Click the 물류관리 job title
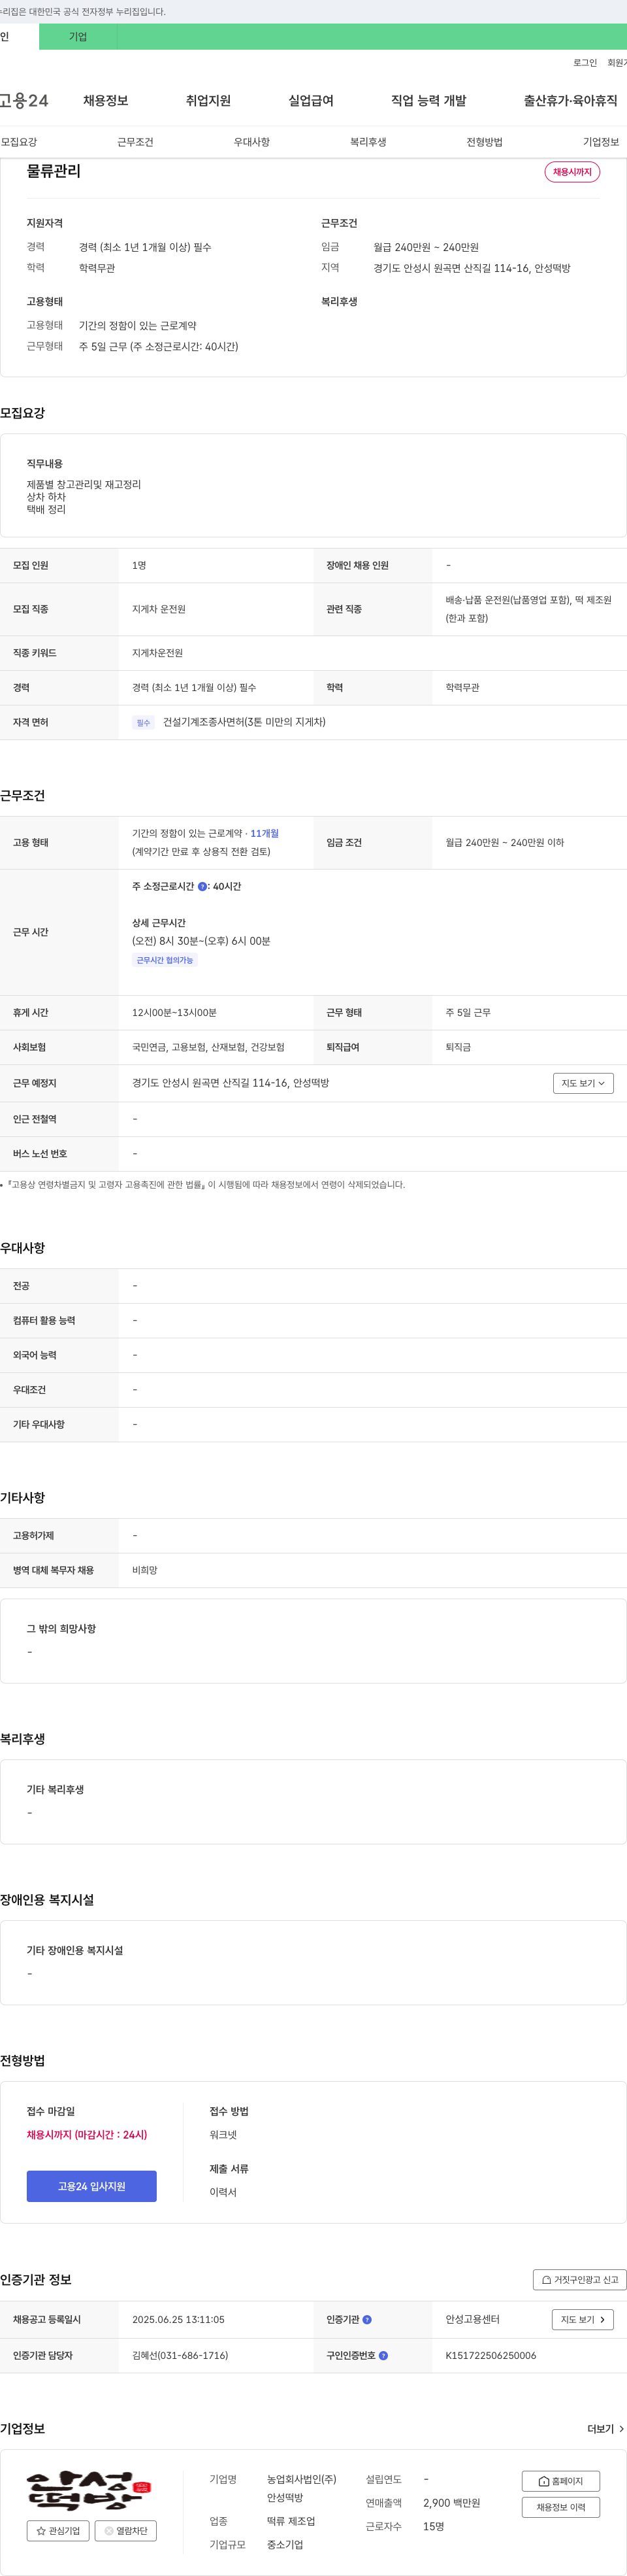 point(54,171)
